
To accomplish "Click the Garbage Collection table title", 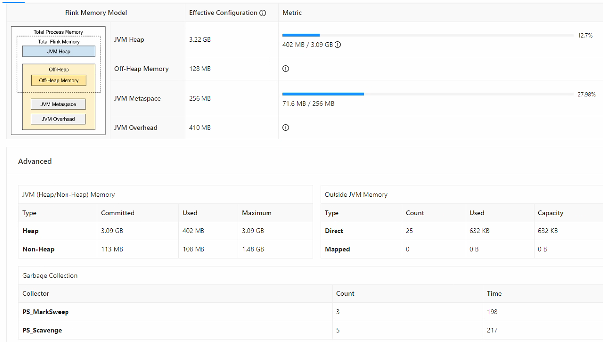I will [x=50, y=276].
